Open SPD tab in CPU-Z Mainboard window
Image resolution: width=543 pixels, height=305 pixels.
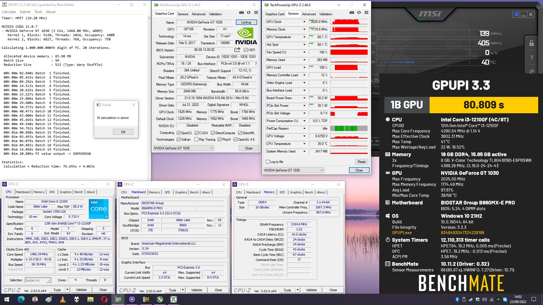click(x=167, y=192)
